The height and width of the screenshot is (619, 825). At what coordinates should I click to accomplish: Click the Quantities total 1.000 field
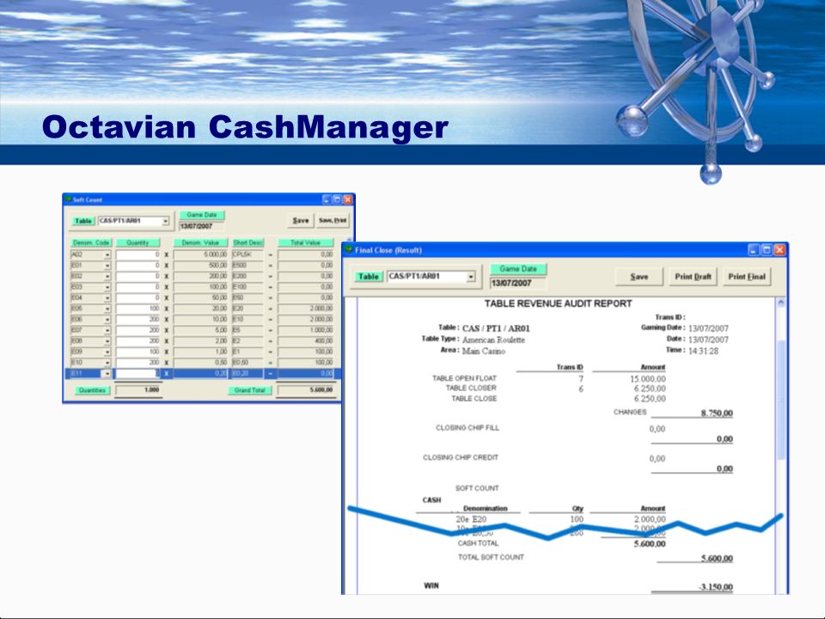pyautogui.click(x=137, y=390)
